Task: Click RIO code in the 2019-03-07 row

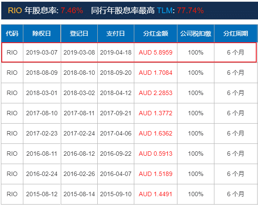Action: point(12,52)
